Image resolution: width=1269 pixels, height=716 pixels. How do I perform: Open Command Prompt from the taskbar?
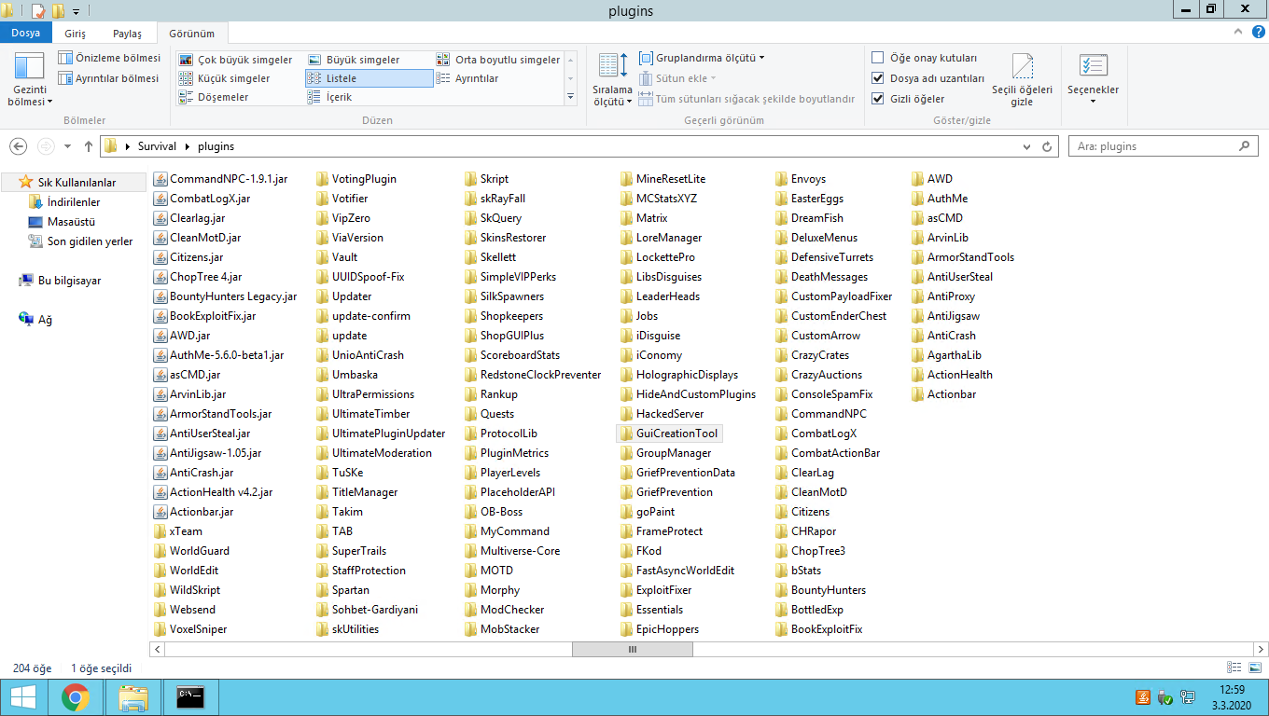(x=190, y=697)
